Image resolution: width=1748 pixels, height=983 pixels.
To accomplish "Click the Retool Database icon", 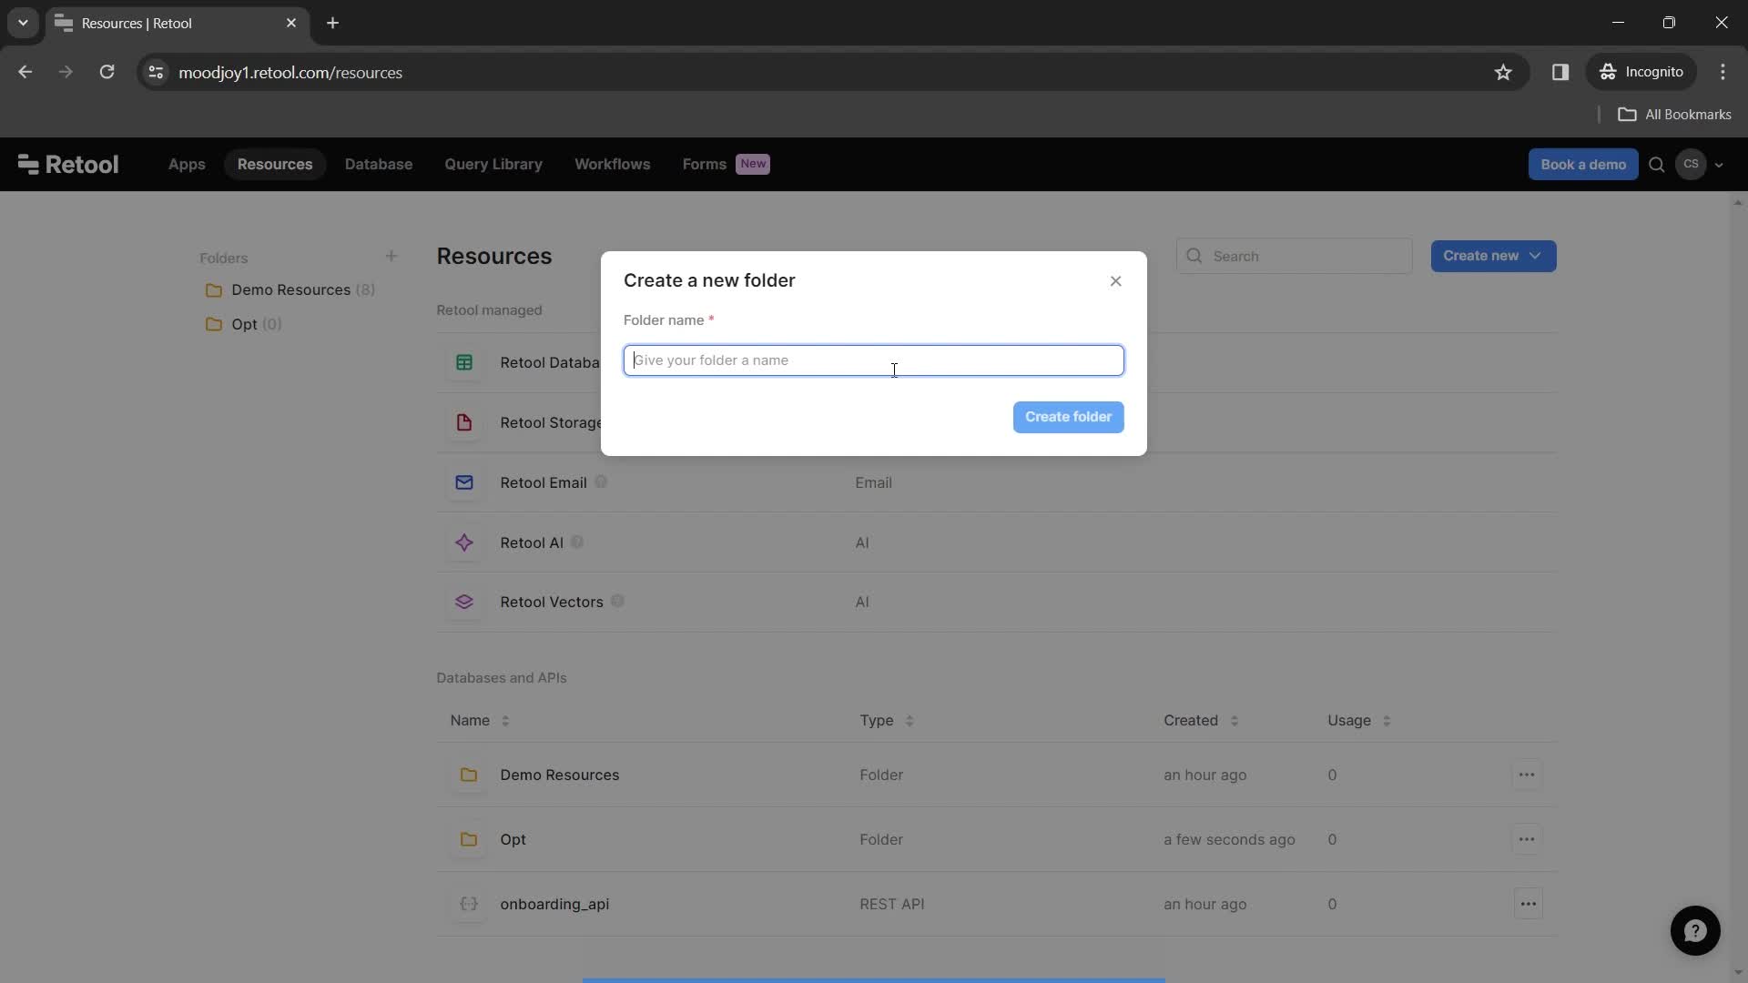I will (464, 362).
